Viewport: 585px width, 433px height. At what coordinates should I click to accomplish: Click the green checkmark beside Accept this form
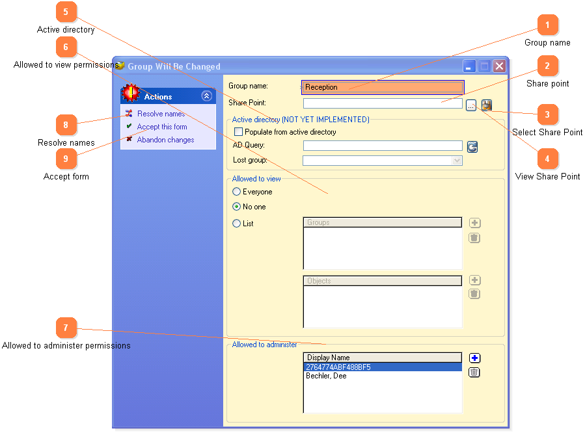point(129,126)
